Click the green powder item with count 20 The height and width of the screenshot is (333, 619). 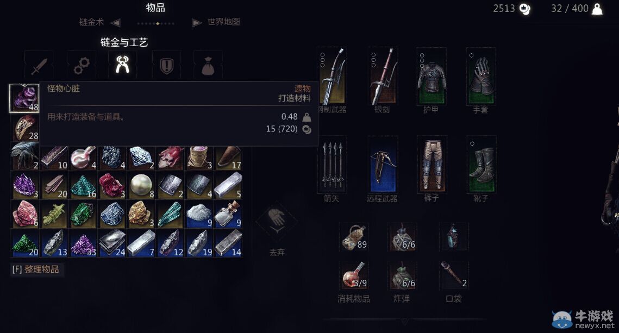(x=25, y=243)
